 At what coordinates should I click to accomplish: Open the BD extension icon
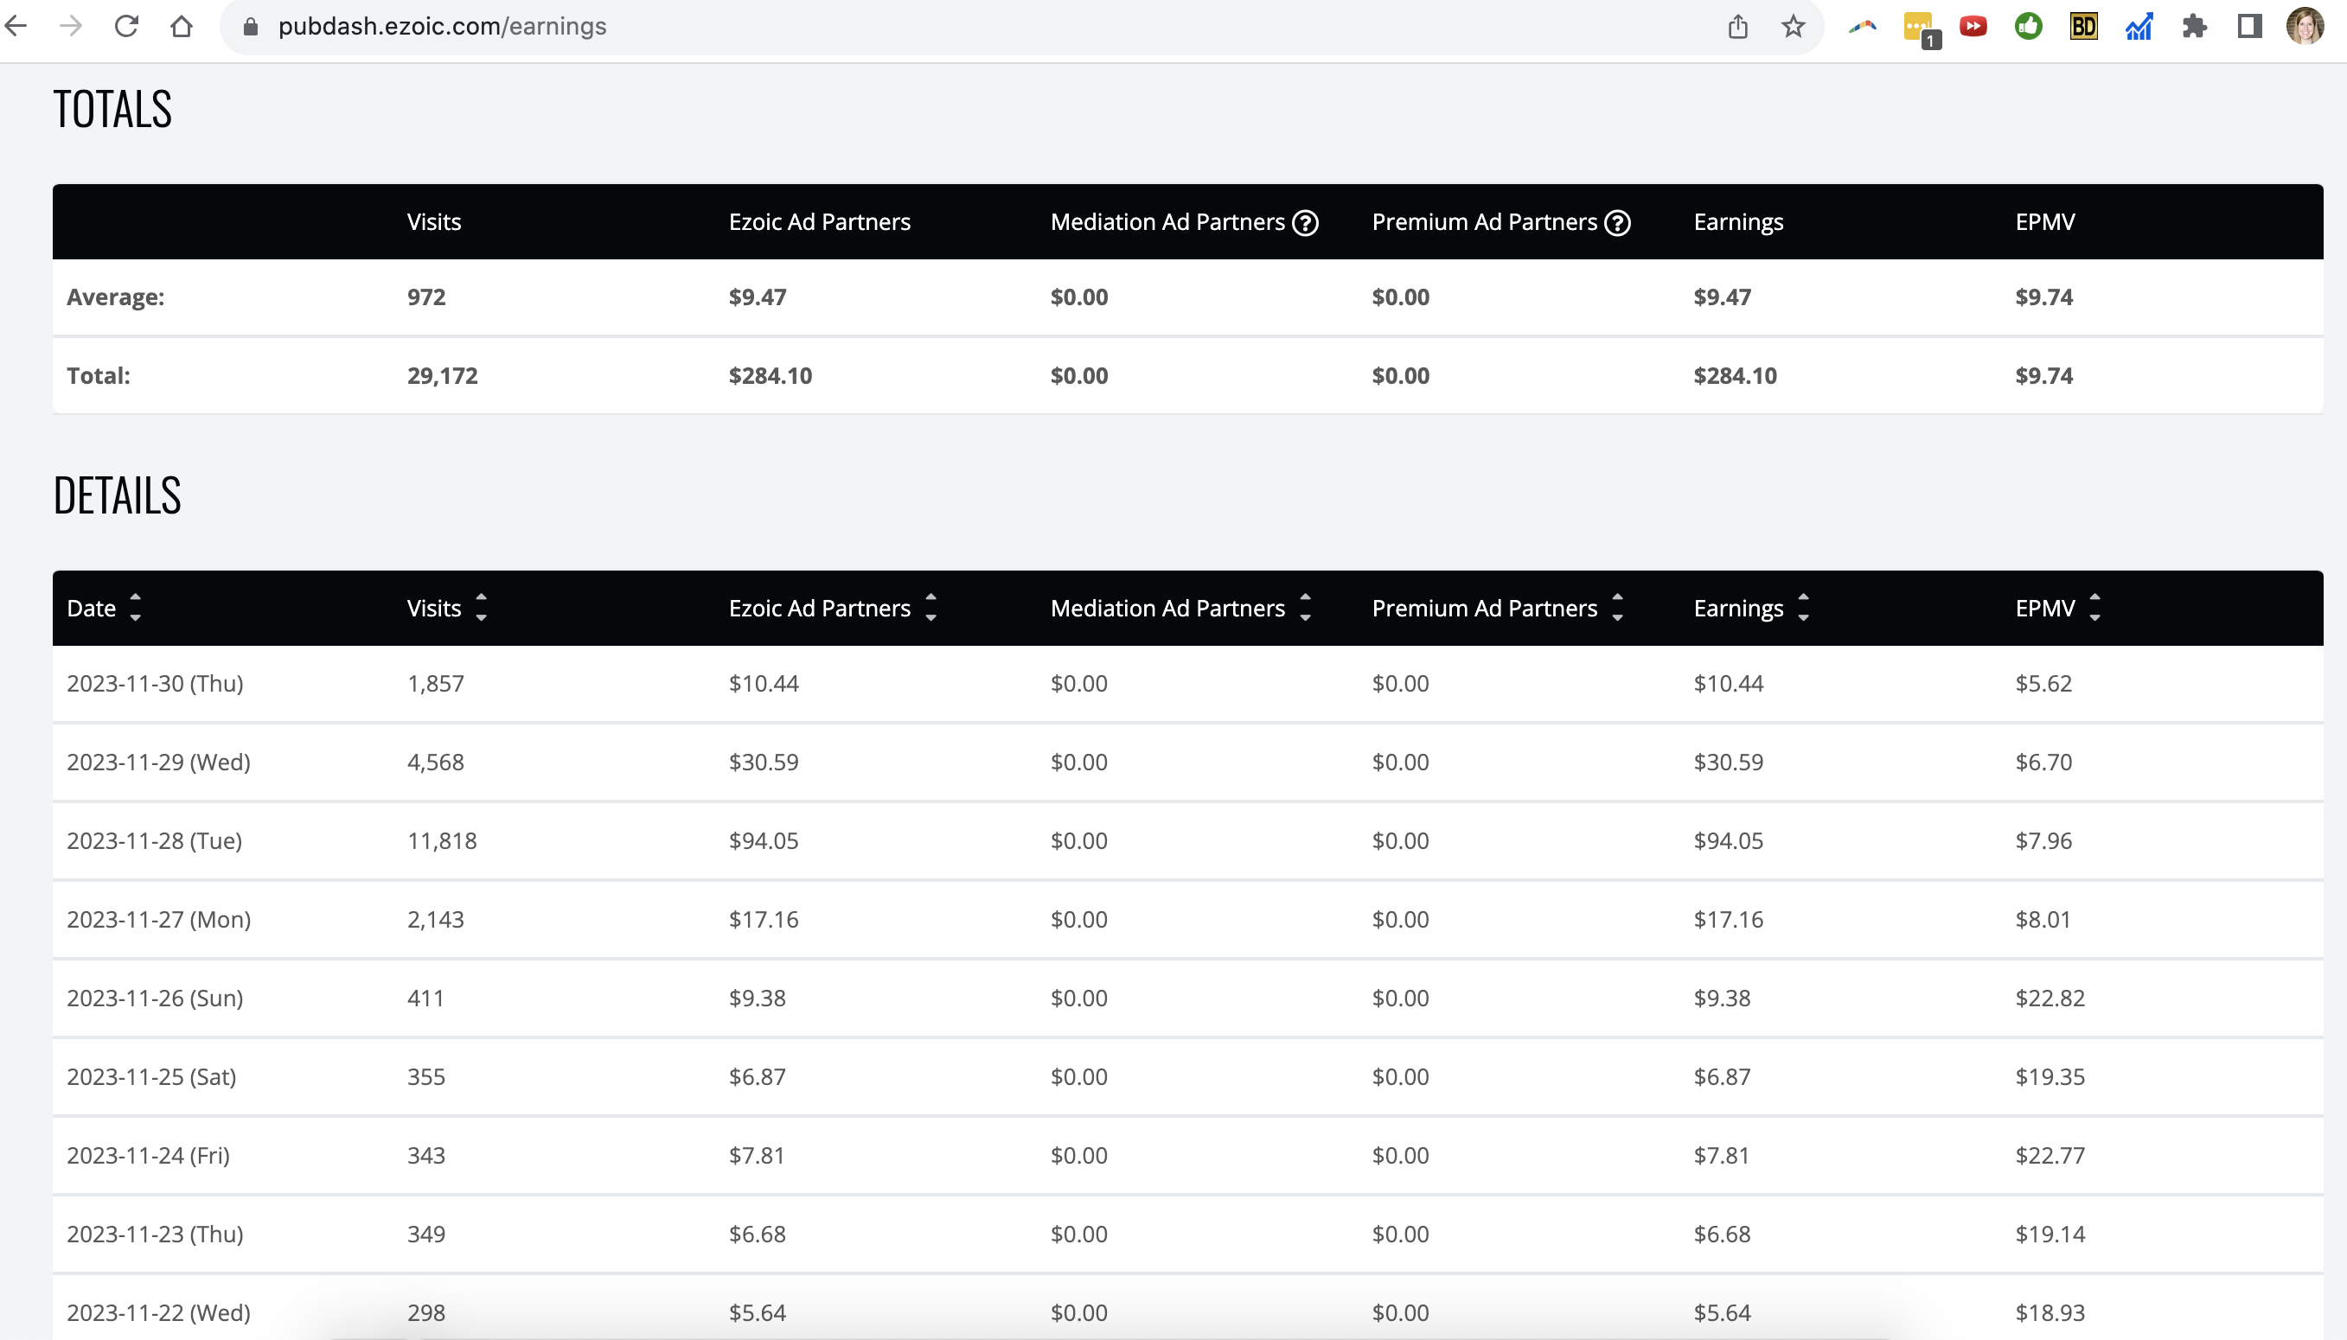click(x=2083, y=26)
